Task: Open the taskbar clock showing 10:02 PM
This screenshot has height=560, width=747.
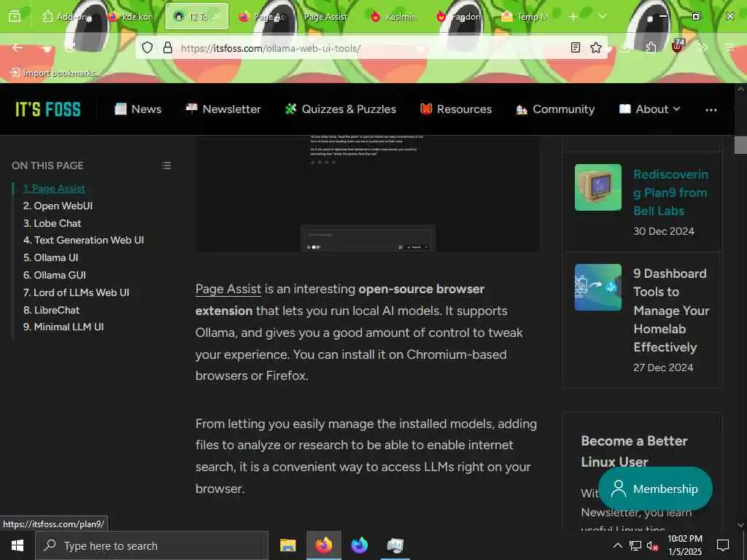Action: 684,545
